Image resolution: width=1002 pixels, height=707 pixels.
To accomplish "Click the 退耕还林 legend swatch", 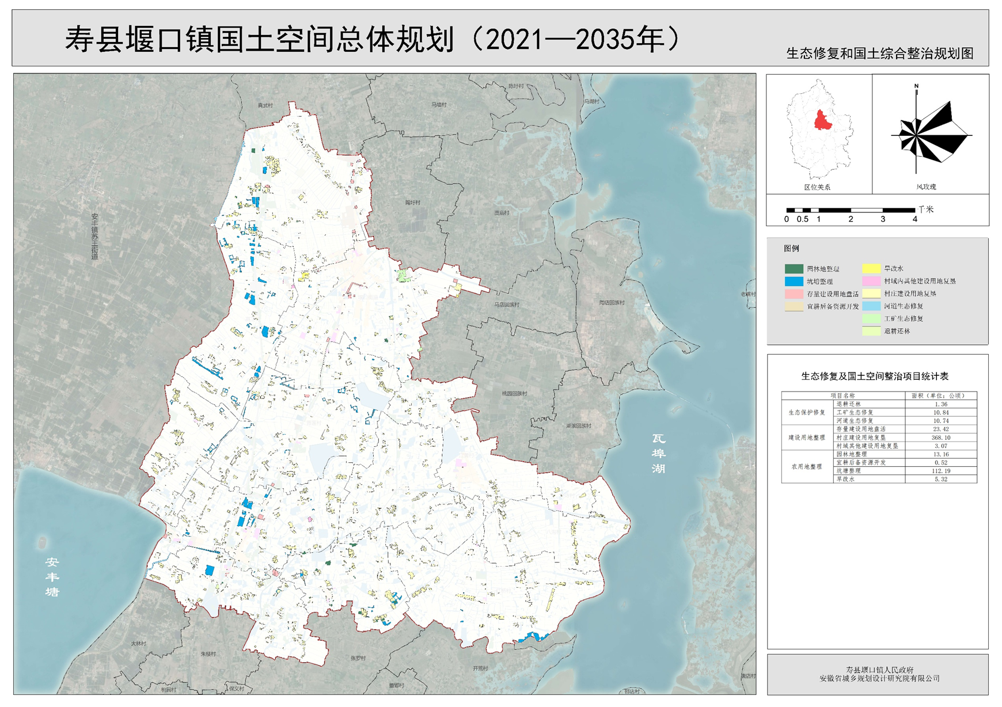I will (871, 331).
